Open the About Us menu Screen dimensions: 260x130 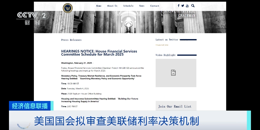pyautogui.click(x=112, y=6)
